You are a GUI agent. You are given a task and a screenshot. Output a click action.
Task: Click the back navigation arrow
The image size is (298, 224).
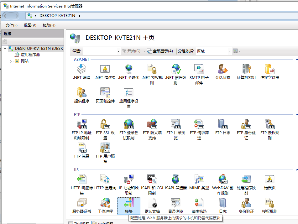click(x=6, y=16)
